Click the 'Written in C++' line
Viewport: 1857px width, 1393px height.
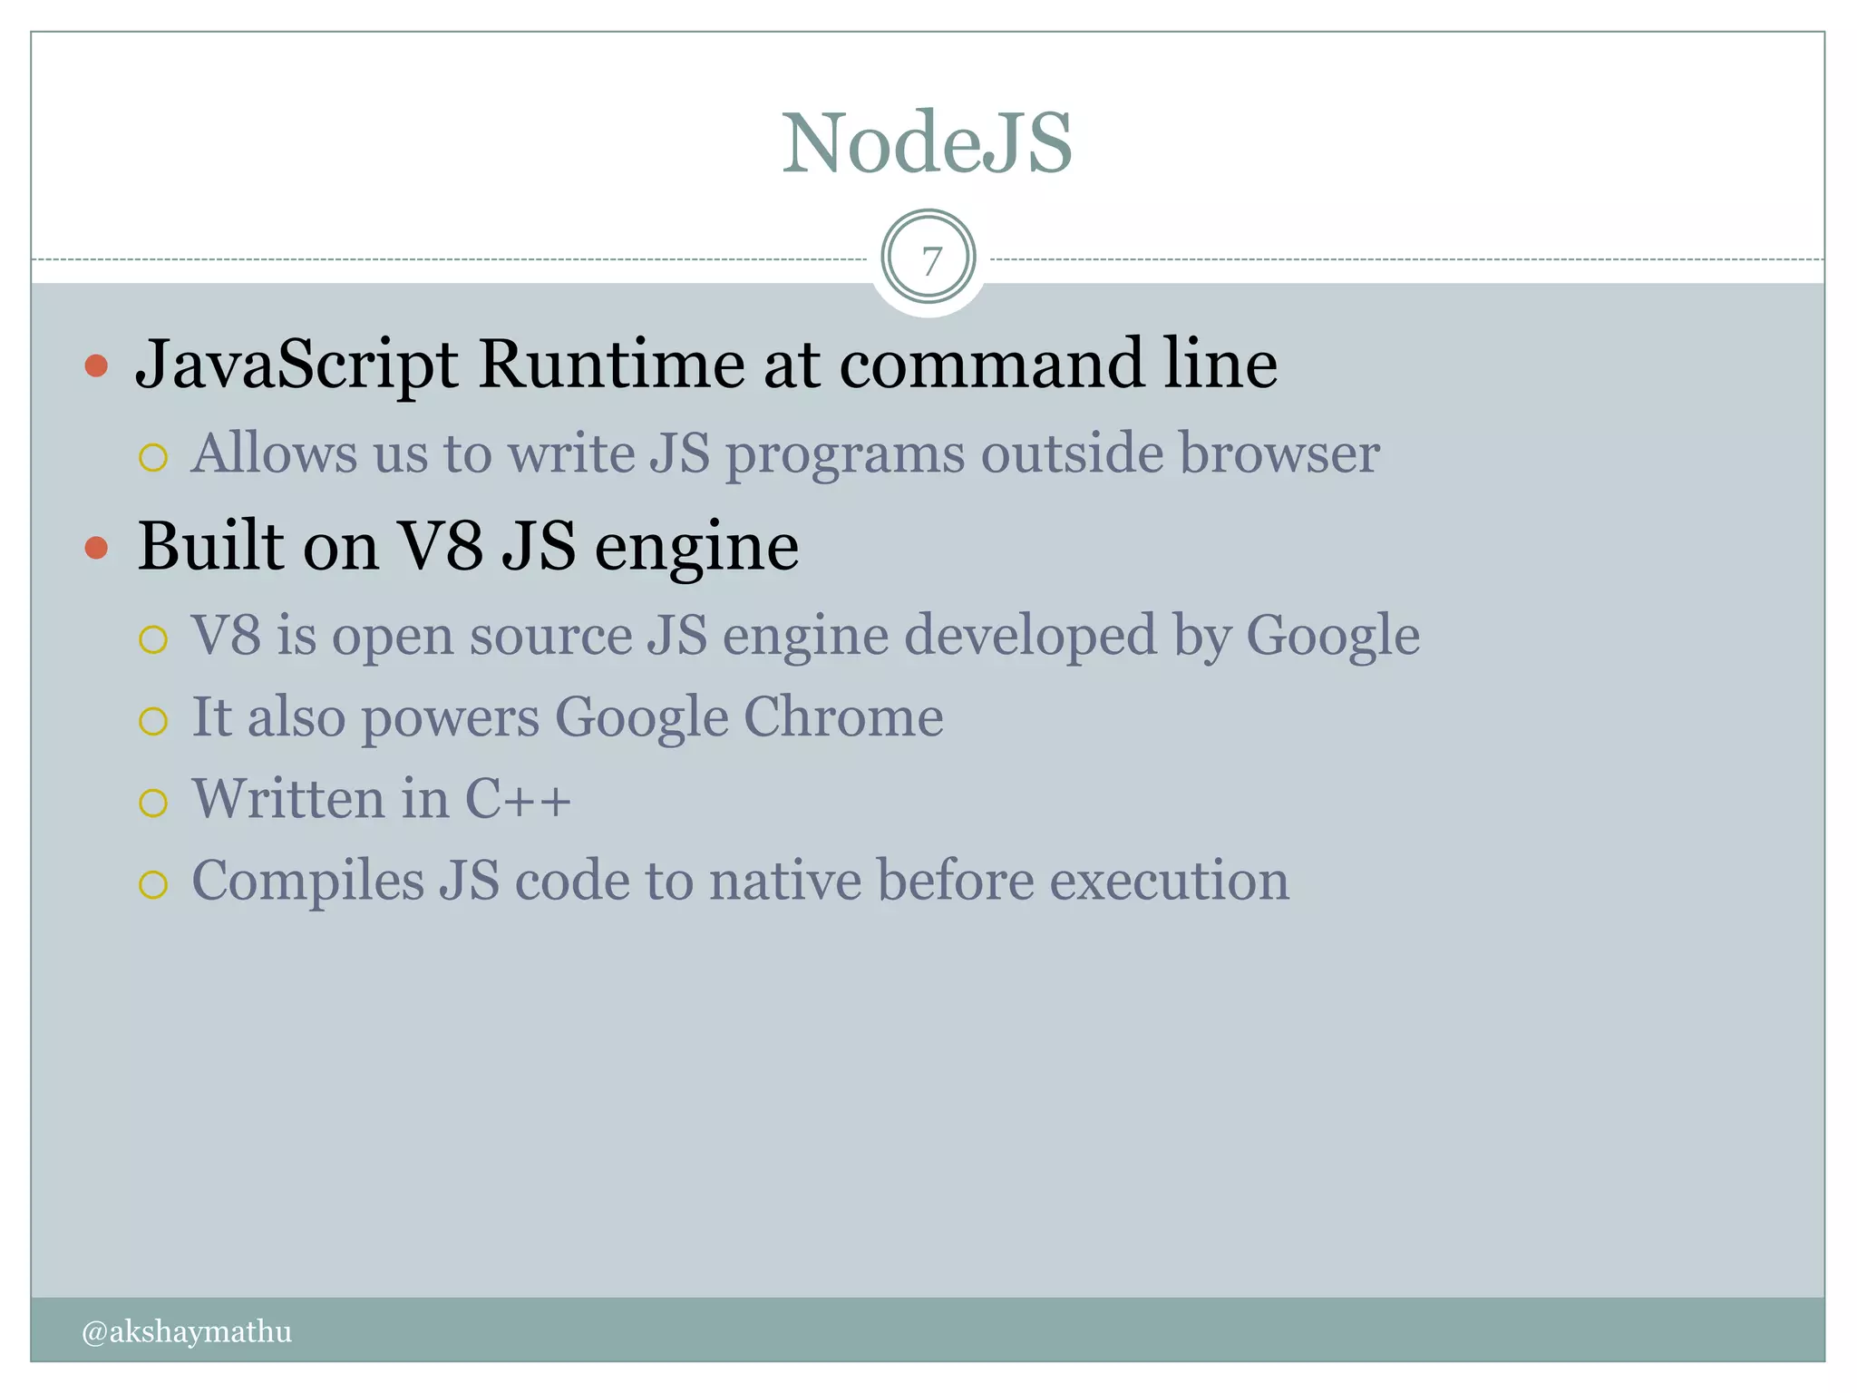pos(381,799)
